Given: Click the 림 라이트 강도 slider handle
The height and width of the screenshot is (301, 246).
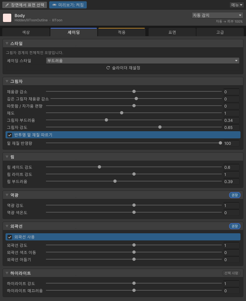Looking at the screenshot, I should 134,174.
